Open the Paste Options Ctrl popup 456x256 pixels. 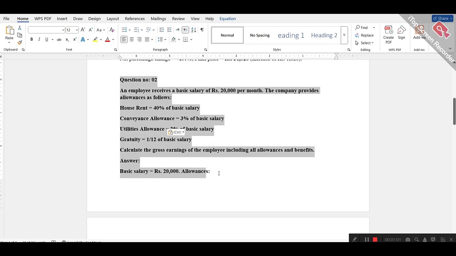(176, 132)
